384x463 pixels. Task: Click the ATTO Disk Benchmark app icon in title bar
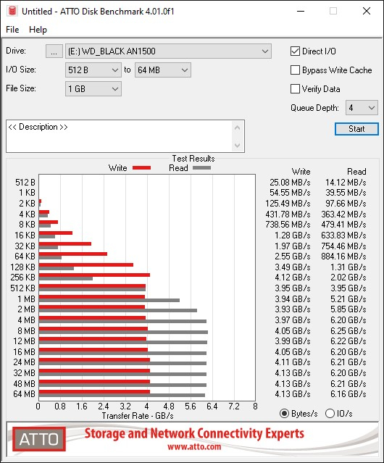(x=12, y=11)
